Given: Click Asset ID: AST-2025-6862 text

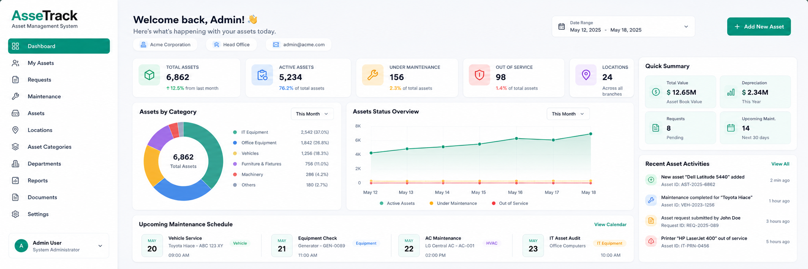Looking at the screenshot, I should pos(688,184).
